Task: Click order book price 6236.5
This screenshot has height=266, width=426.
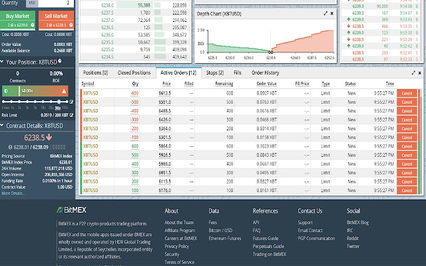Action: click(108, 27)
